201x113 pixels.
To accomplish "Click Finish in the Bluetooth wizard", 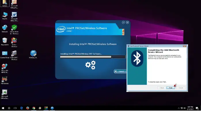I will (170, 88).
